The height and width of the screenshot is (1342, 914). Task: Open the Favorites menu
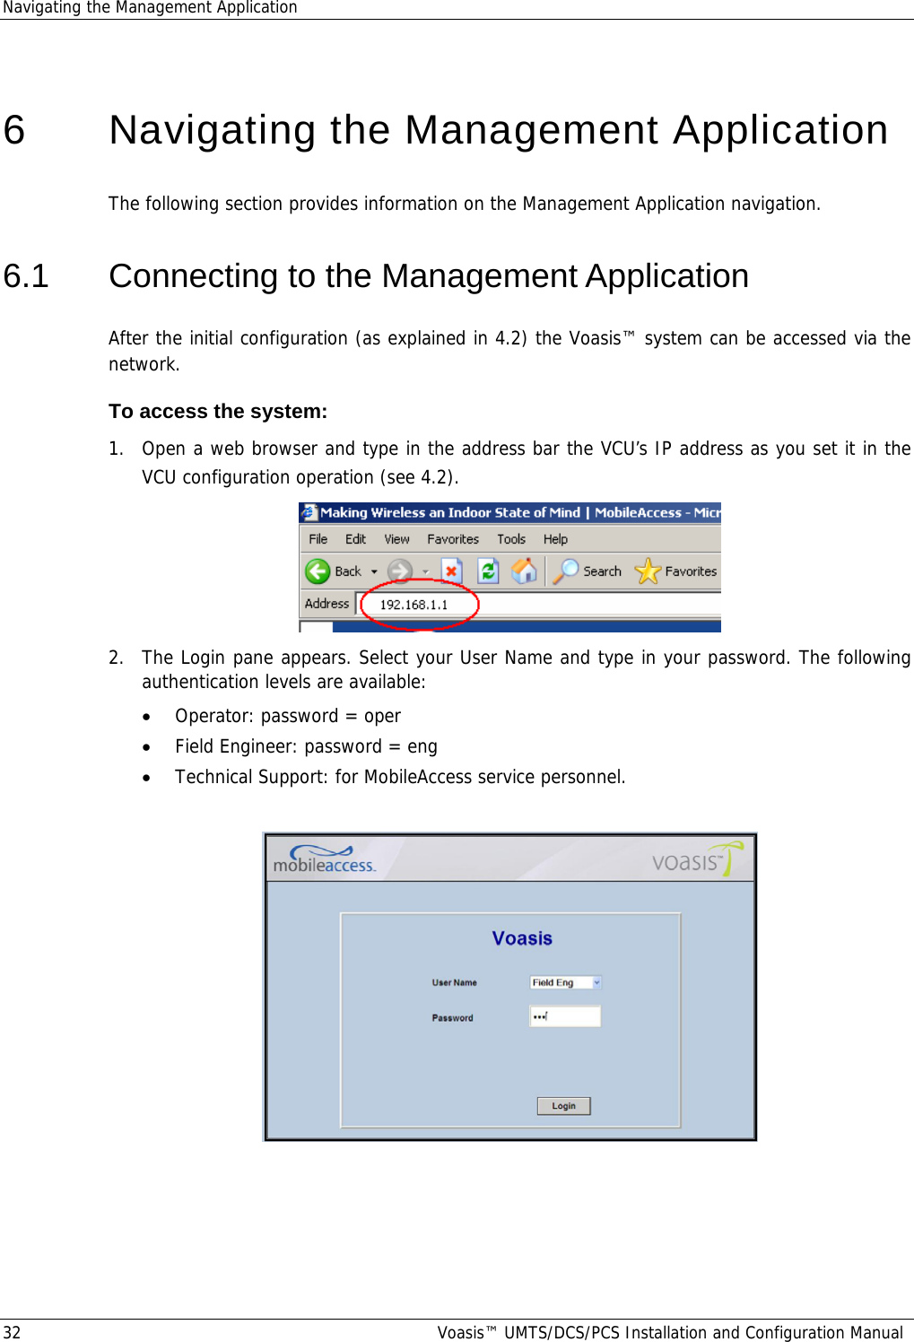453,539
